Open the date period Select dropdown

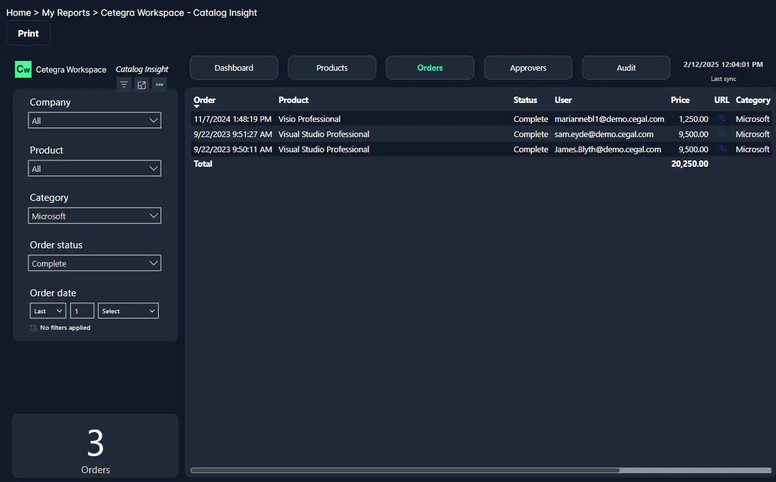click(x=128, y=311)
